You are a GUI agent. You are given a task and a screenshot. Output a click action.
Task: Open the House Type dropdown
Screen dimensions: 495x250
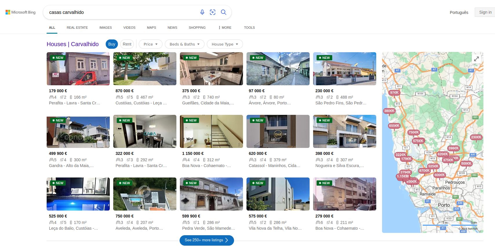(225, 44)
